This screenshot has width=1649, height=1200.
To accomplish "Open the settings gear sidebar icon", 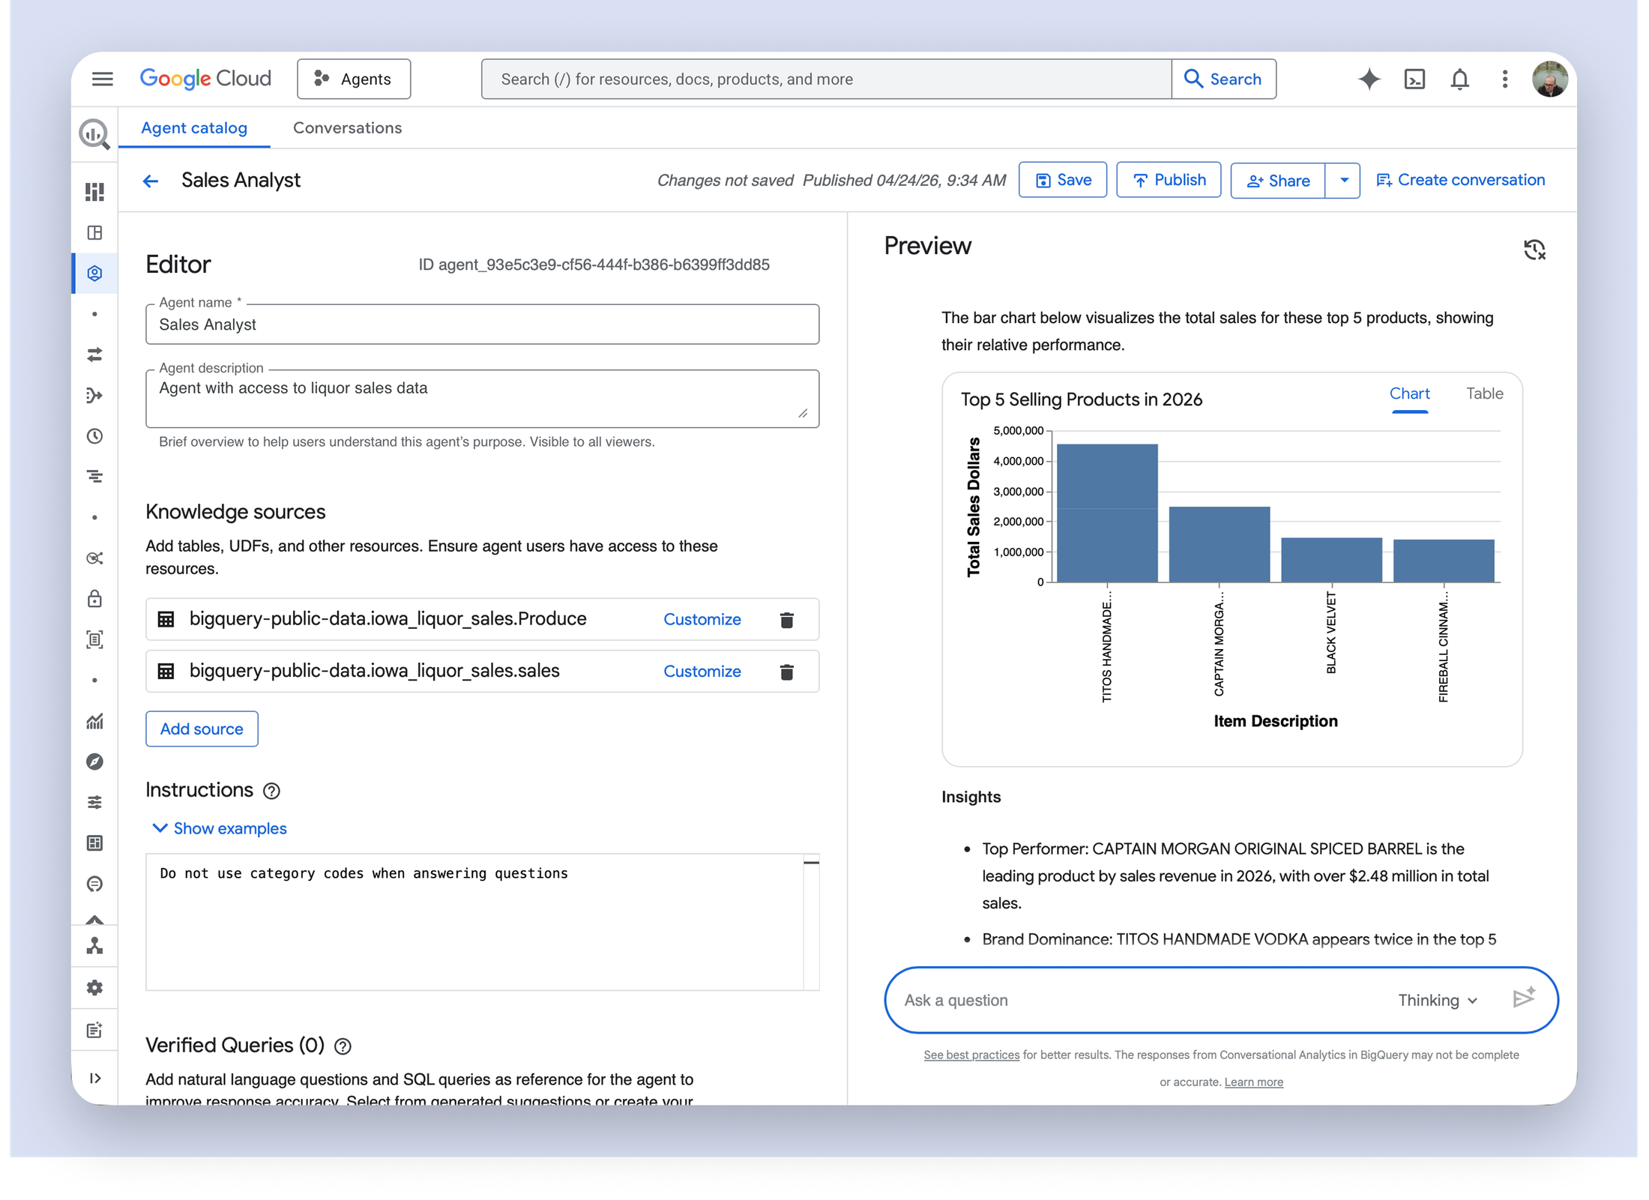I will tap(94, 988).
